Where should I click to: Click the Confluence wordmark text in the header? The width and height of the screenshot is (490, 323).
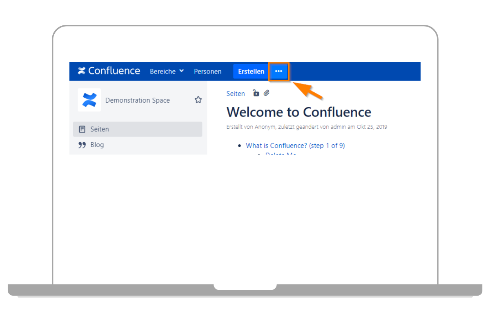114,71
